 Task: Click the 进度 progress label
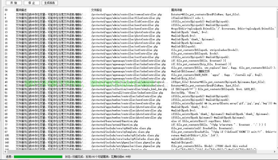[x=9, y=156]
